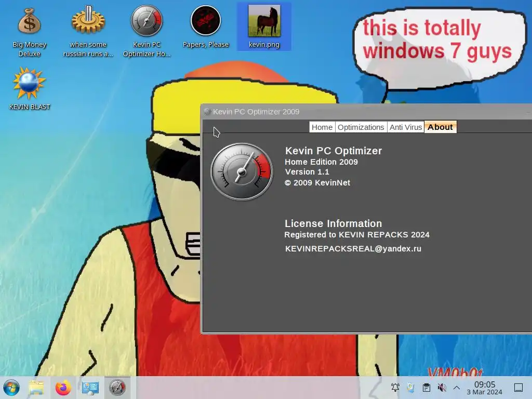Click the 'Kevin PC Optimizer' heading text
The image size is (532, 399).
tap(334, 151)
